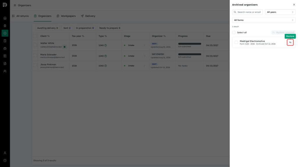The height and width of the screenshot is (167, 298).
Task: Open the Intake stage dropdown for Jesse Pinkman
Action: pos(135,66)
